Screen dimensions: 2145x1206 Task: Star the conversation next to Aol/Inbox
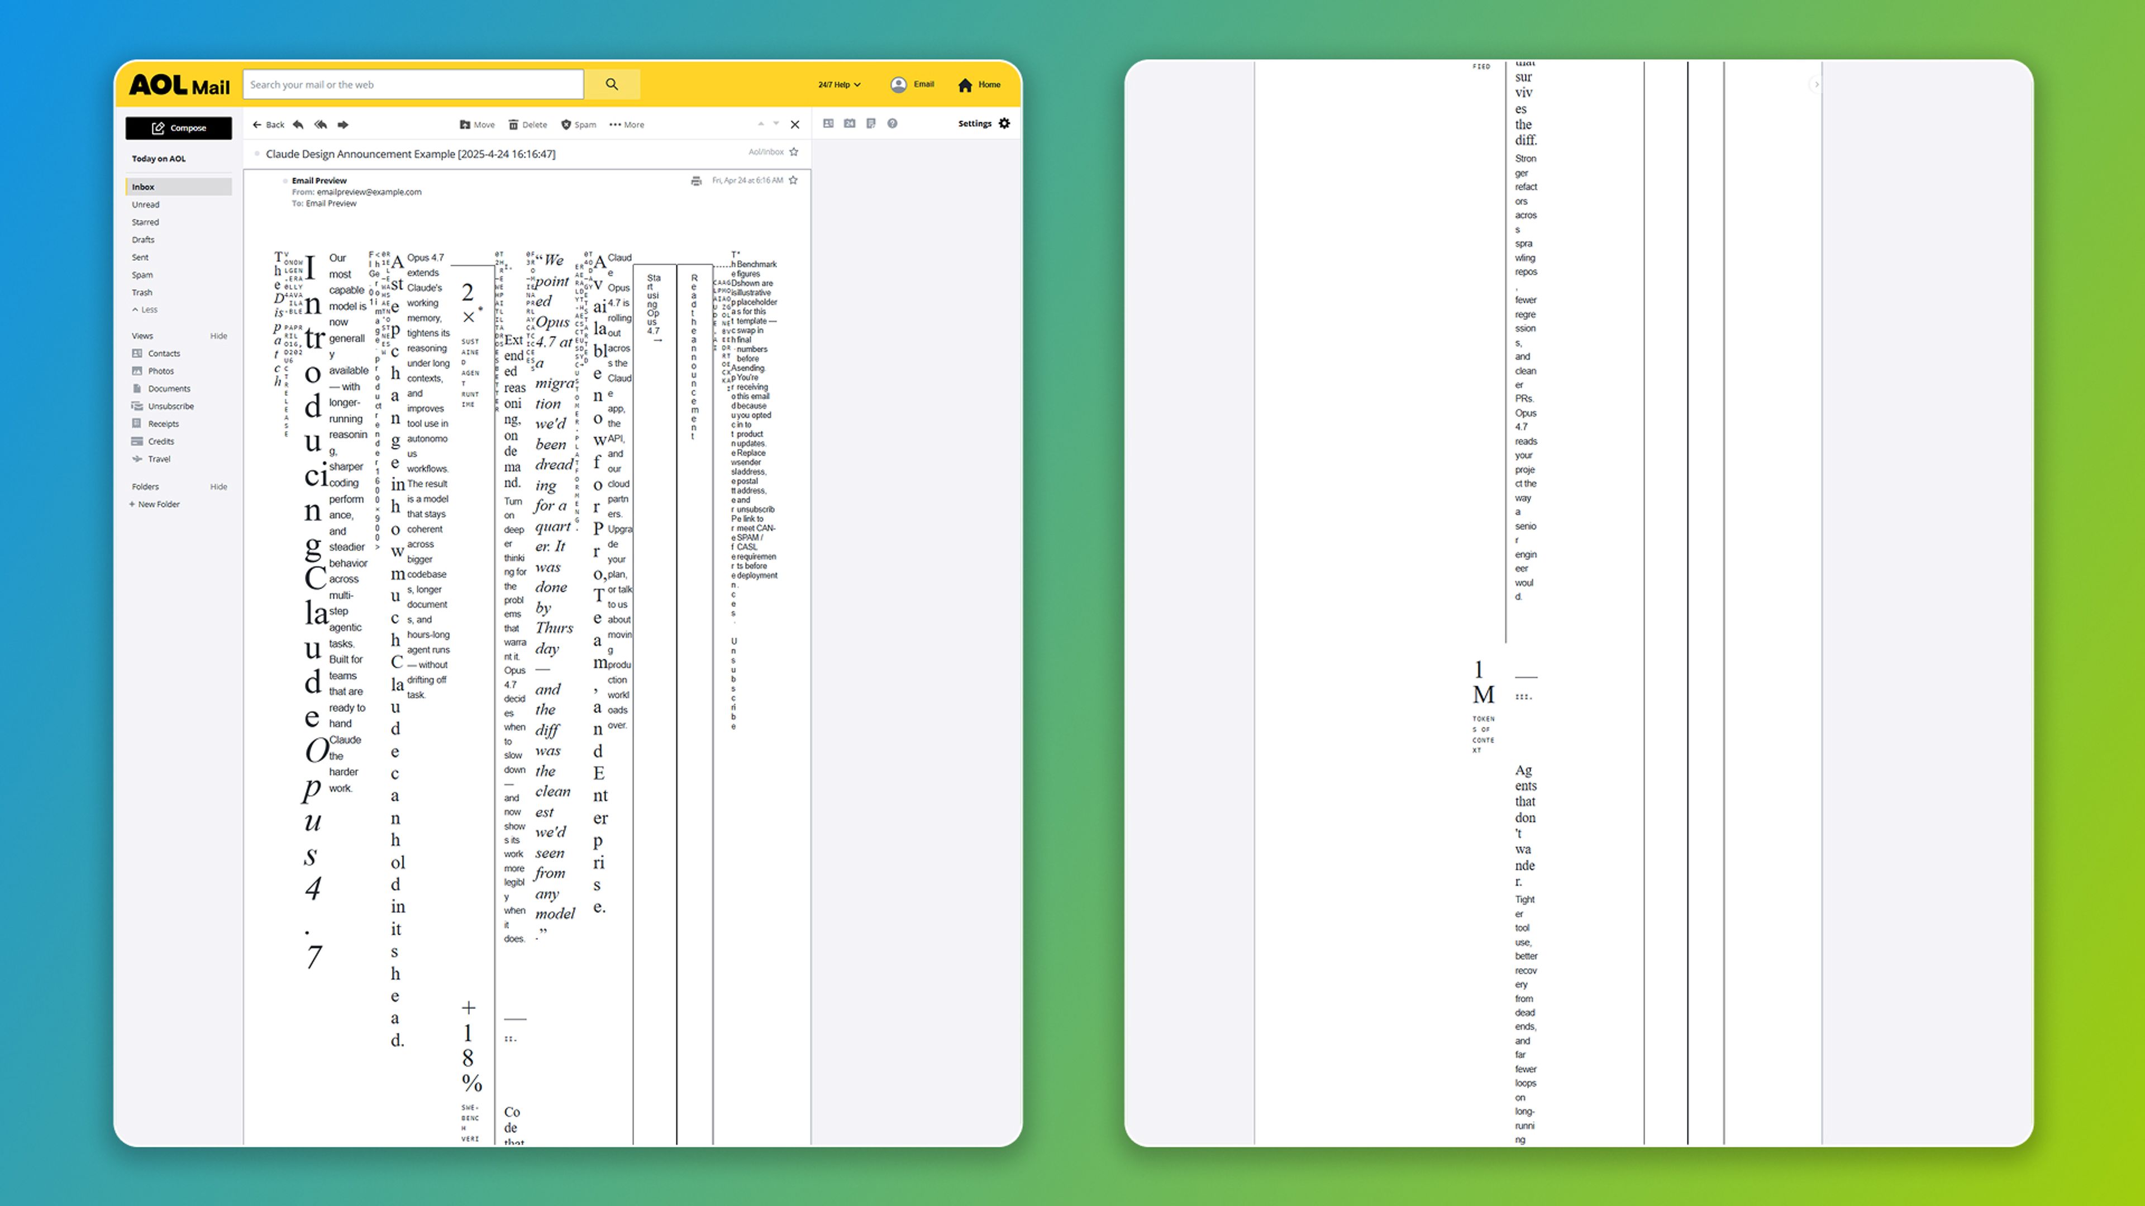coord(794,151)
